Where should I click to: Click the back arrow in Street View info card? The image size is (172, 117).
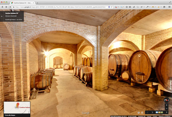point(2,16)
